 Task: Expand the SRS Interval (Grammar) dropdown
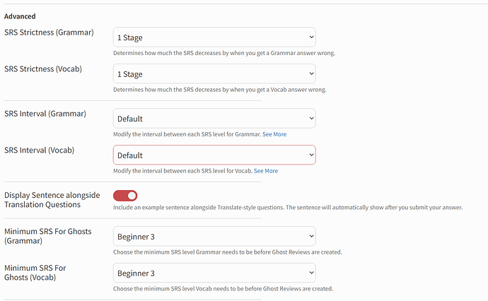pos(214,119)
